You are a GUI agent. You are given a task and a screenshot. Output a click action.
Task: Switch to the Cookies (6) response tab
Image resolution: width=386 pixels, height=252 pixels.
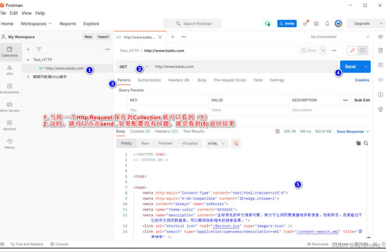point(140,131)
